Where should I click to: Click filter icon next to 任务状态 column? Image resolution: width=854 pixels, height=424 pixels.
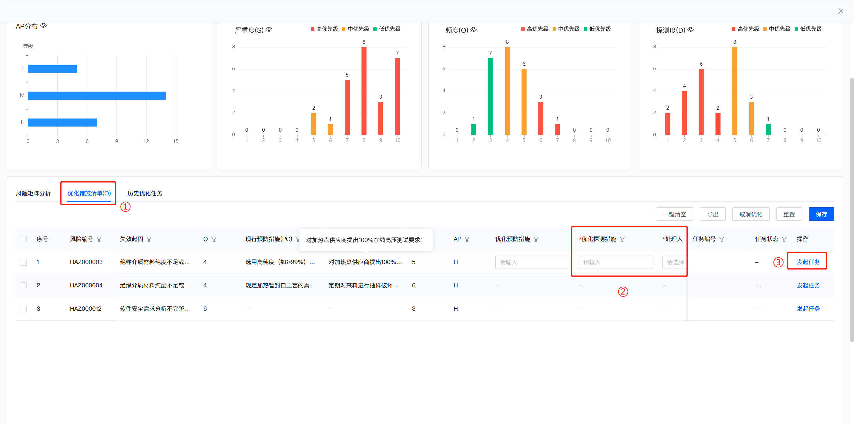pyautogui.click(x=784, y=239)
